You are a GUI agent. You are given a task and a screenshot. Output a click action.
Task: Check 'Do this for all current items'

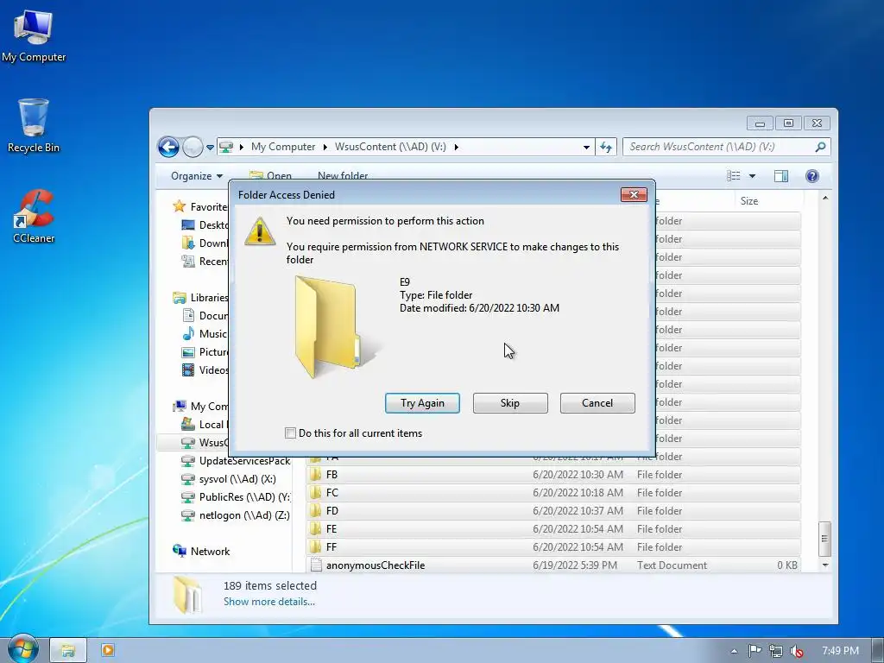pyautogui.click(x=290, y=433)
